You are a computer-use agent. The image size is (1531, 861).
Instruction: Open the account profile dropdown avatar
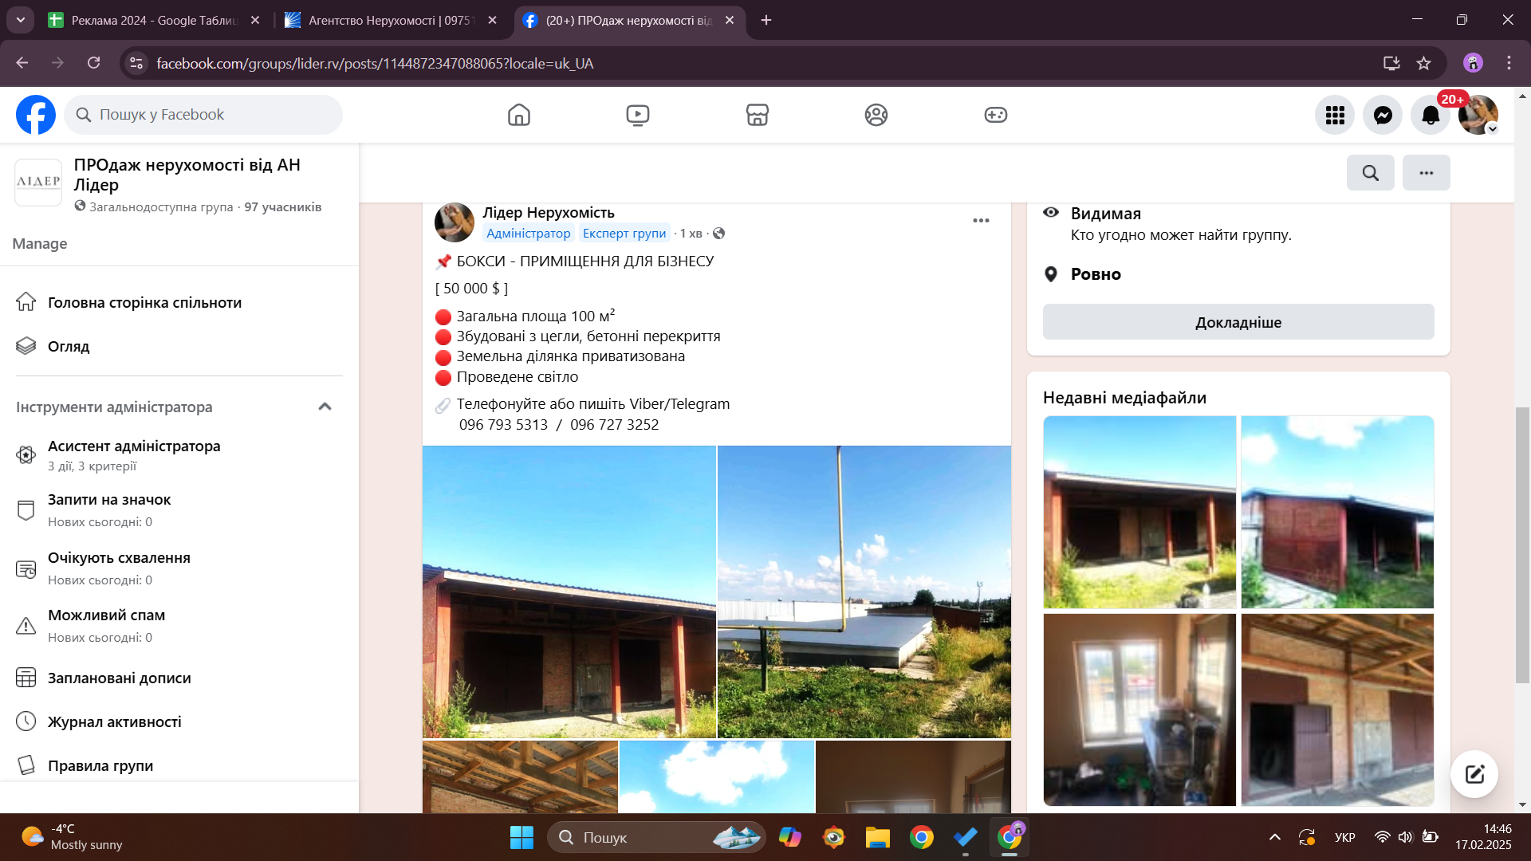1478,115
